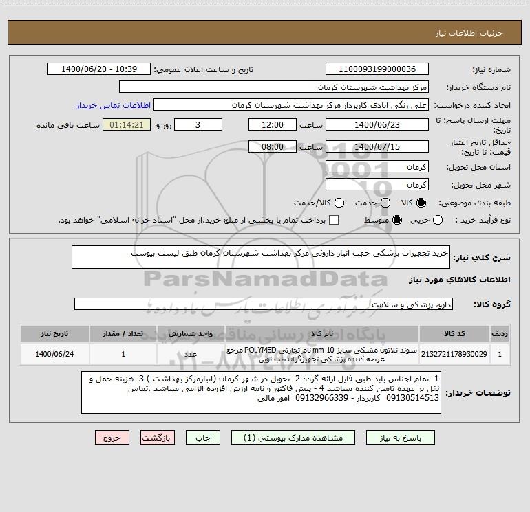Click the price validity date 1400/07/15
Image resolution: width=530 pixels, height=512 pixels.
[377, 146]
